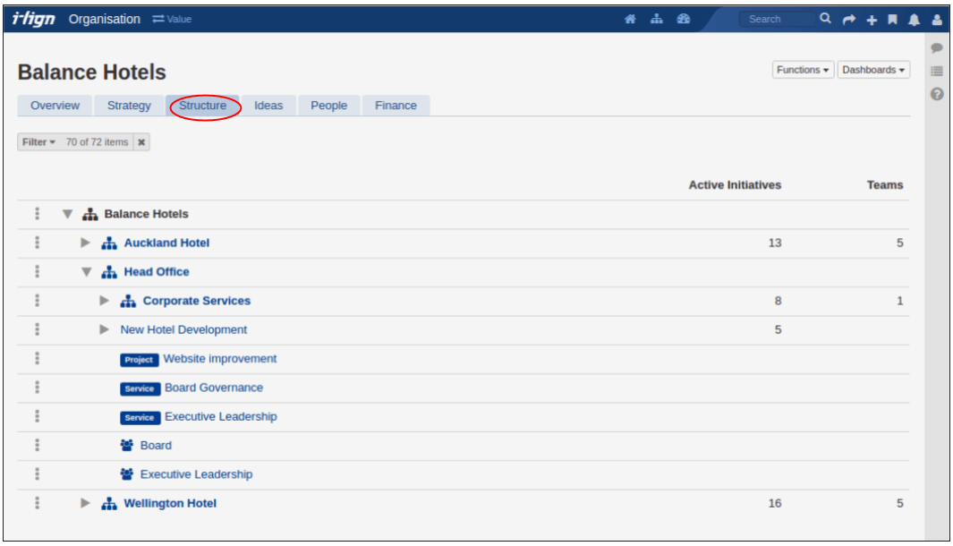953x546 pixels.
Task: Click the share arrow icon
Action: point(849,20)
